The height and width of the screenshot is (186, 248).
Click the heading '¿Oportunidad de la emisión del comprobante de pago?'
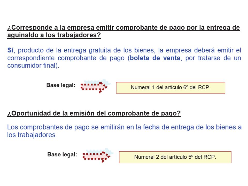point(94,113)
